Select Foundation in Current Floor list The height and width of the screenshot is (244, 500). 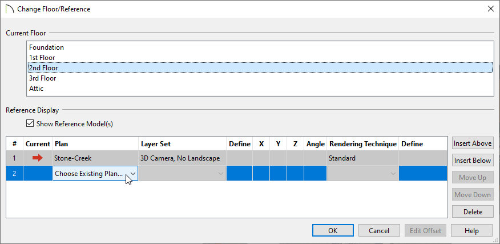(260, 47)
